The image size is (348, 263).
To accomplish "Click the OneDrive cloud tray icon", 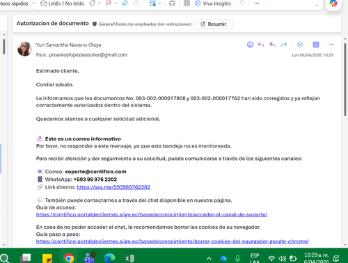I will pyautogui.click(x=223, y=259).
